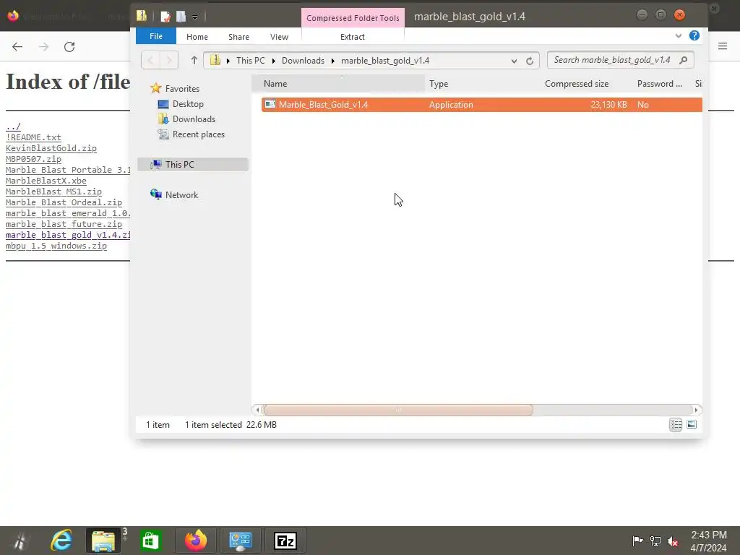Switch to the View ribbon tab

point(279,37)
